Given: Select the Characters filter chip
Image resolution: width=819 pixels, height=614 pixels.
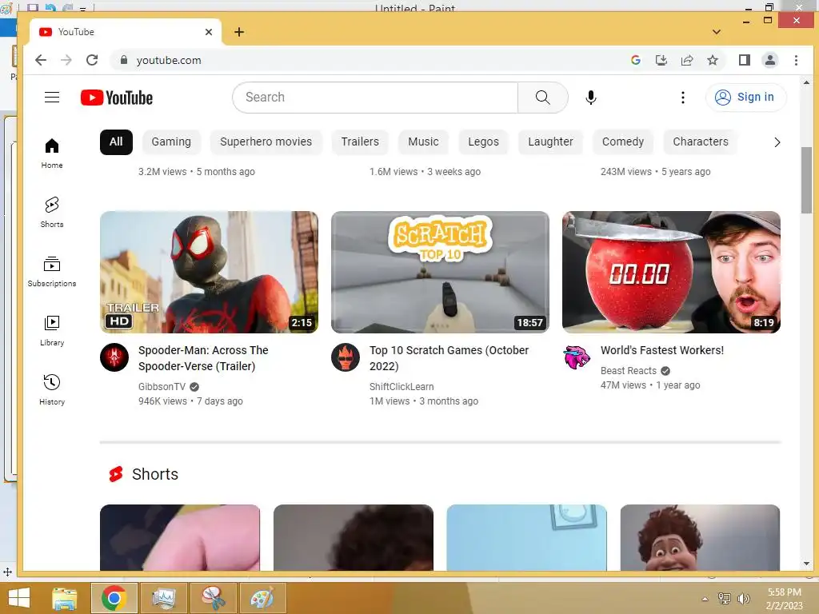Looking at the screenshot, I should (x=701, y=142).
